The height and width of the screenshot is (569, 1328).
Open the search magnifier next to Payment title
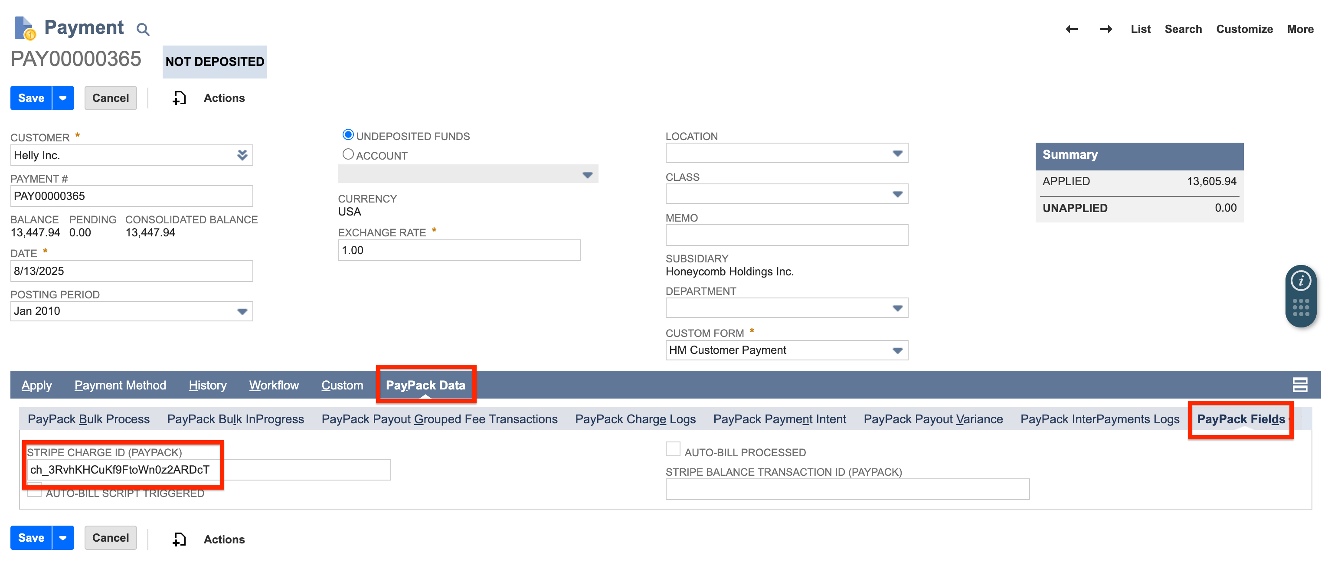coord(143,29)
